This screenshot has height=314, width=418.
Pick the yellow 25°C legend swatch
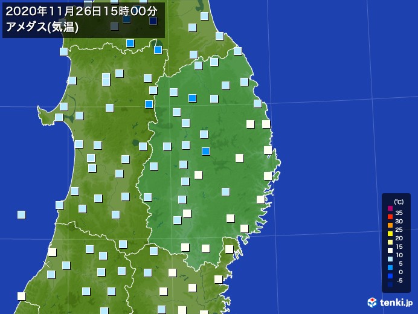[x=390, y=234]
